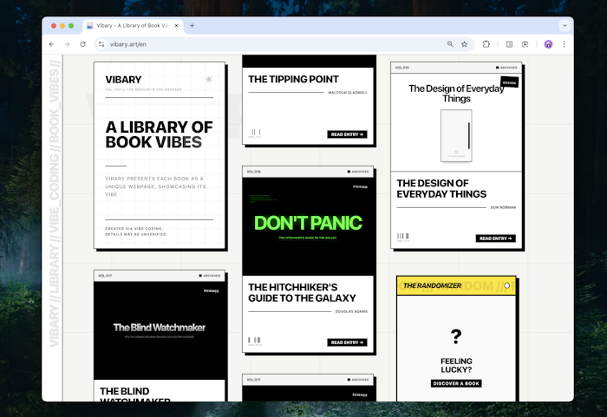The width and height of the screenshot is (607, 417).
Task: Open the Design of Everyday Things cover illustration
Action: click(x=456, y=135)
